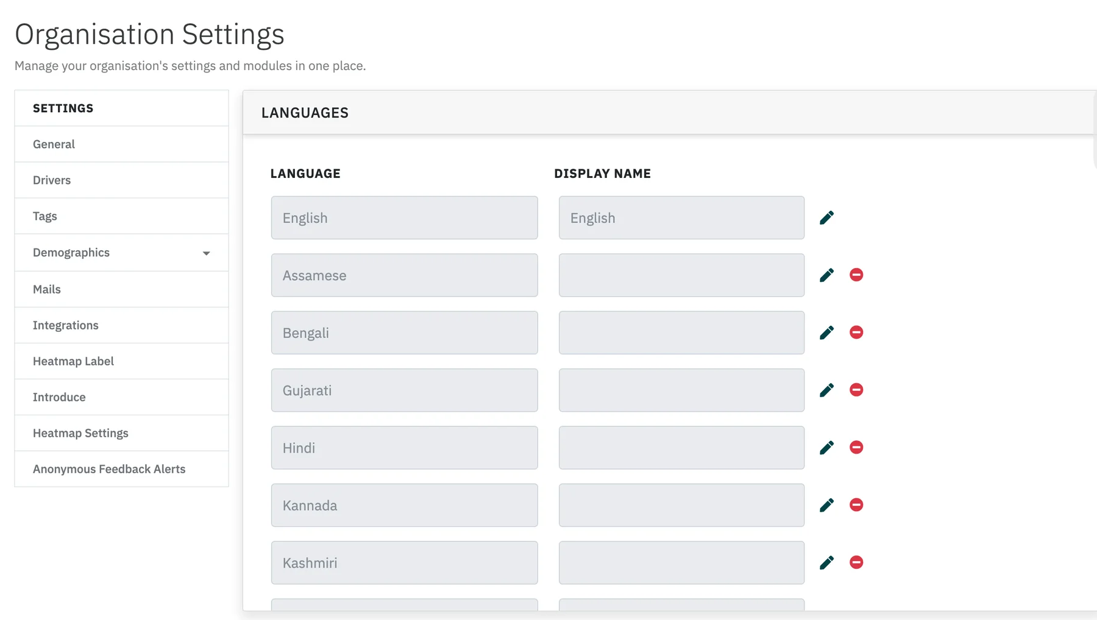Click the Gujarati display name field
The width and height of the screenshot is (1097, 620).
[681, 390]
